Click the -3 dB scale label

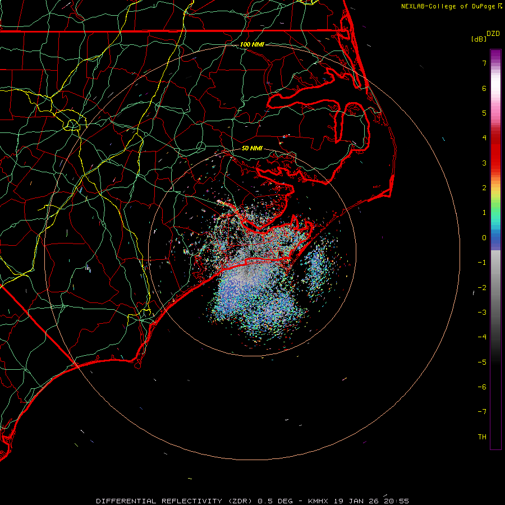click(482, 313)
